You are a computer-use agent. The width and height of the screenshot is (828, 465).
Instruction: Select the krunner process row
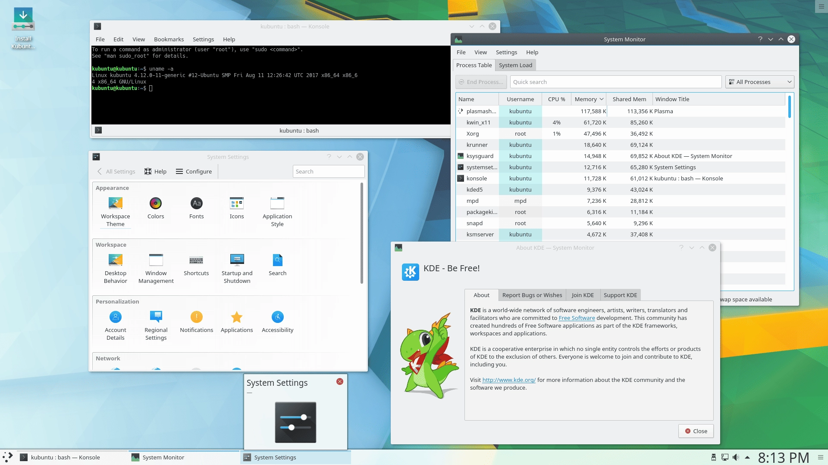pos(621,145)
